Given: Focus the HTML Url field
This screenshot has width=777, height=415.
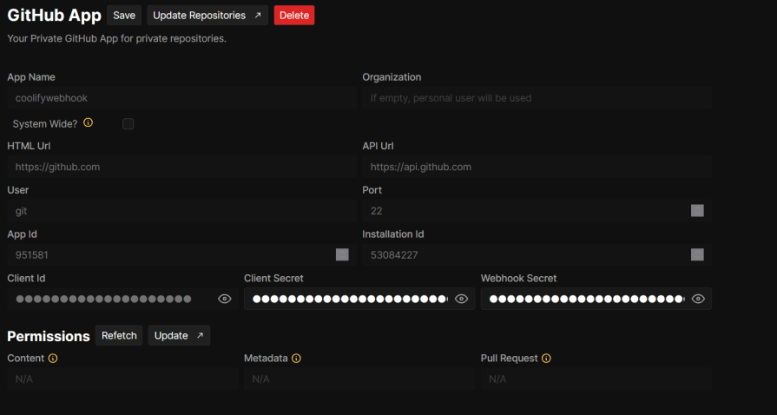Looking at the screenshot, I should coord(181,167).
